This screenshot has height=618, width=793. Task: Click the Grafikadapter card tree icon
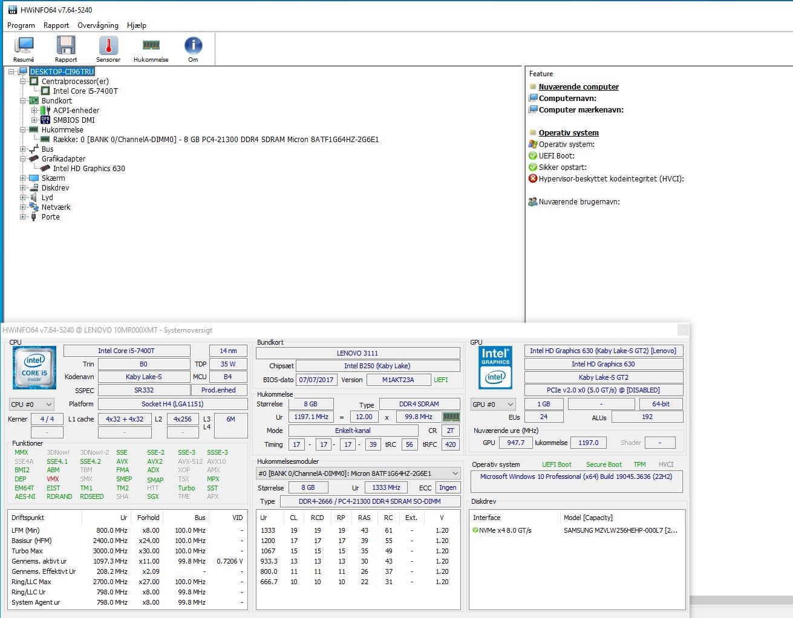34,158
